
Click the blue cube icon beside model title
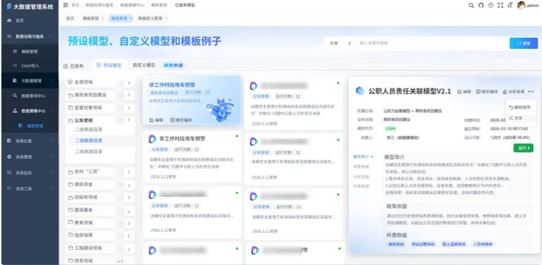[x=360, y=91]
